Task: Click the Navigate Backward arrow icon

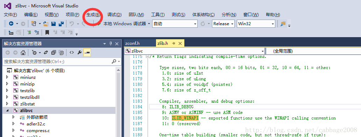Action: tap(11, 23)
